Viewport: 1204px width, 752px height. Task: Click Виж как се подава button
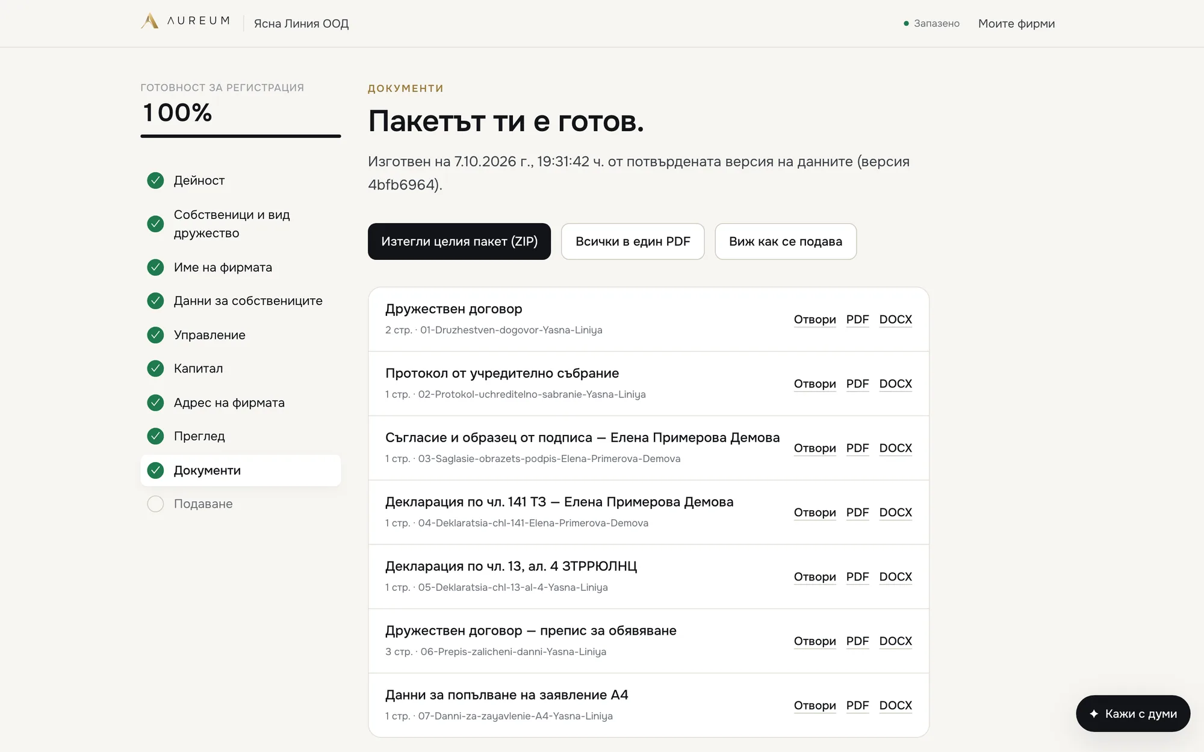click(x=786, y=241)
